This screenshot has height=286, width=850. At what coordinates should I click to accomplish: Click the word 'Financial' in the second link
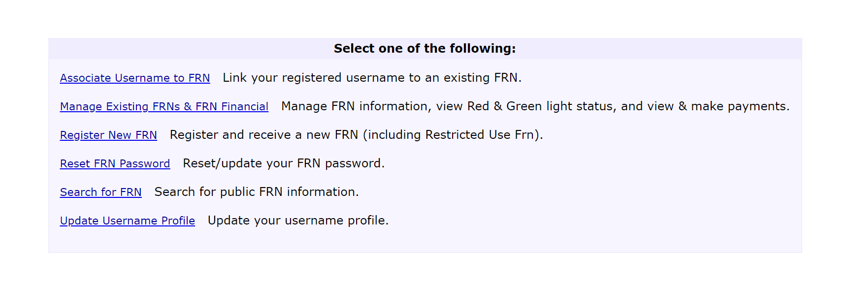(x=245, y=107)
